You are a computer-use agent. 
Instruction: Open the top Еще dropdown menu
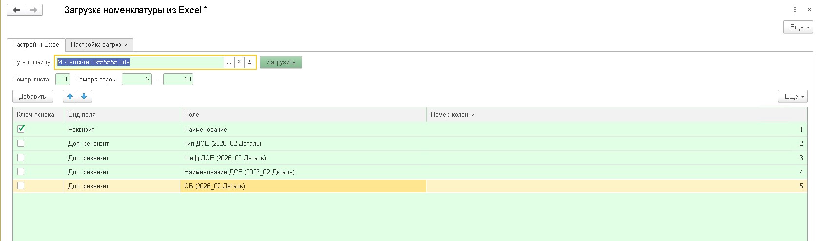pyautogui.click(x=798, y=27)
